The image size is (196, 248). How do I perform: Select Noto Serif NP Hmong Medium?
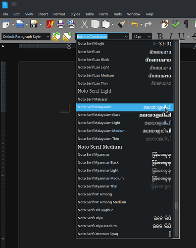pyautogui.click(x=125, y=202)
